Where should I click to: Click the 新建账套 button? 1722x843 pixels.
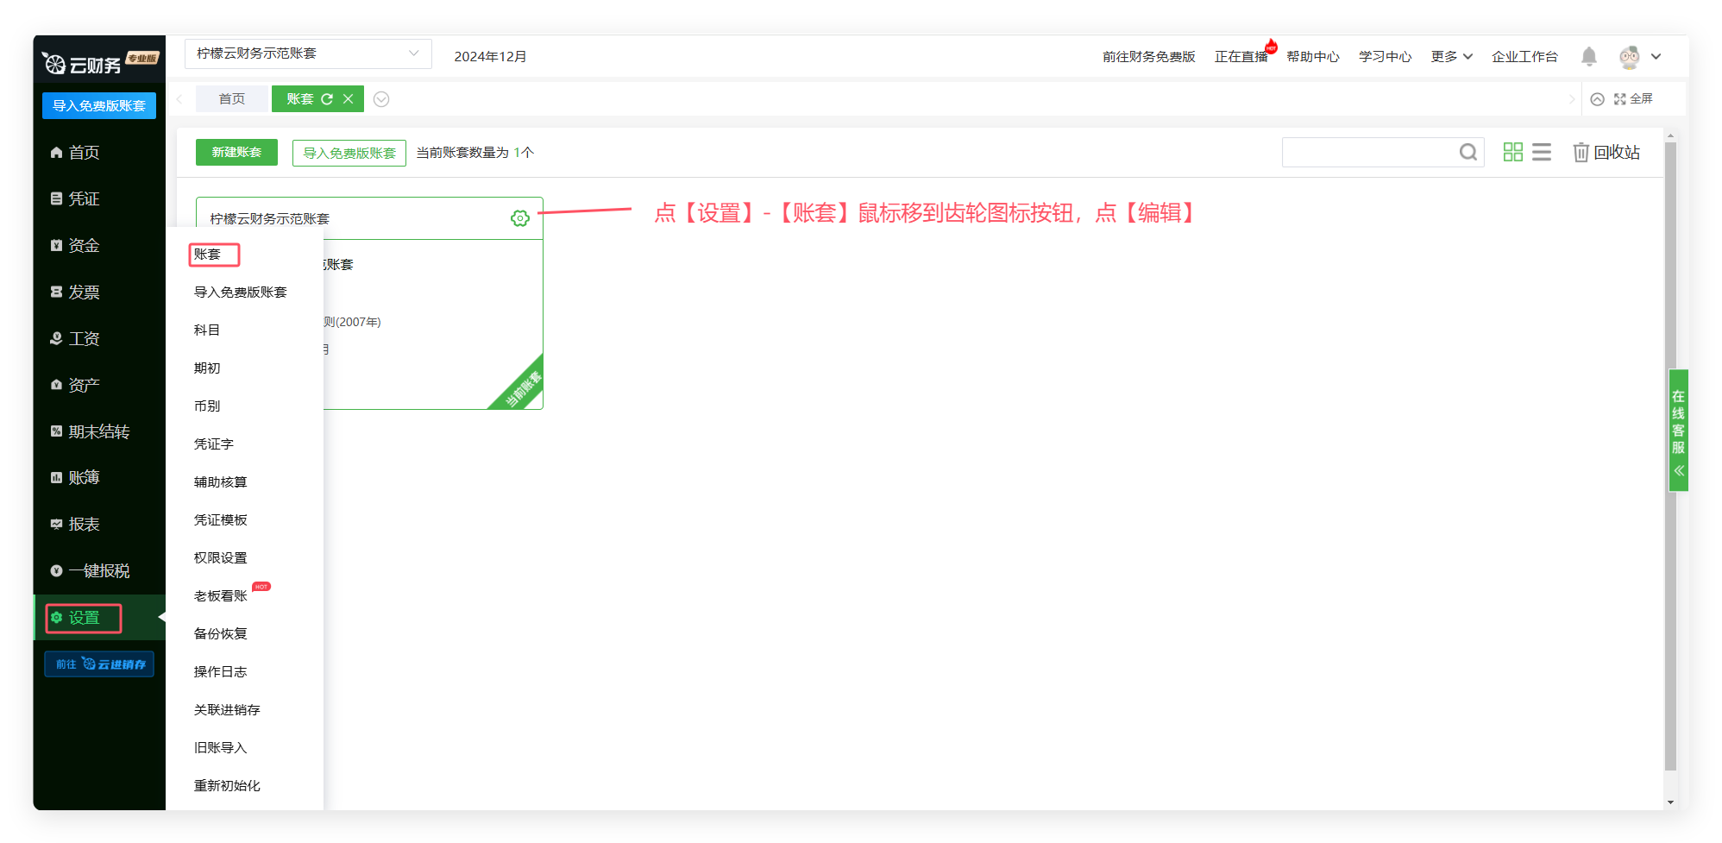pos(236,153)
